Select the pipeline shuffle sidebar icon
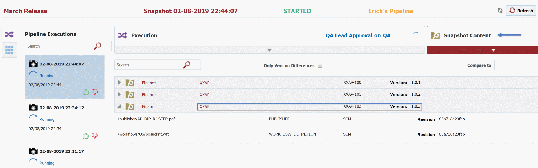The width and height of the screenshot is (538, 168). tap(9, 34)
